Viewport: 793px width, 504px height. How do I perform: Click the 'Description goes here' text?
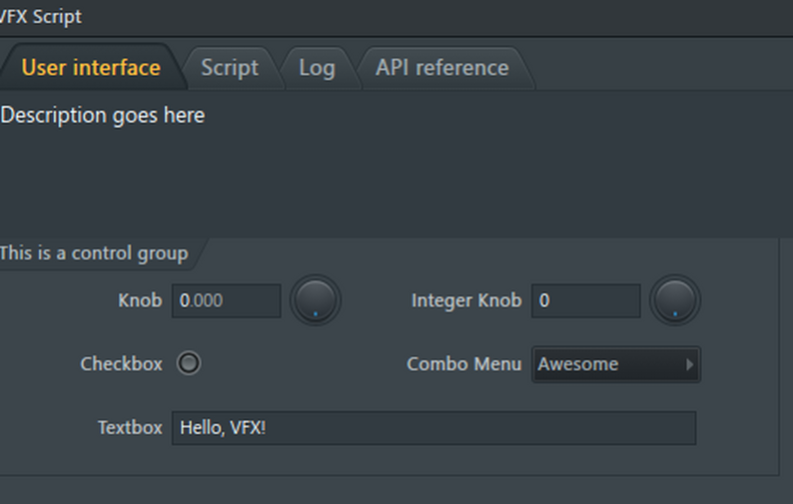pos(102,116)
